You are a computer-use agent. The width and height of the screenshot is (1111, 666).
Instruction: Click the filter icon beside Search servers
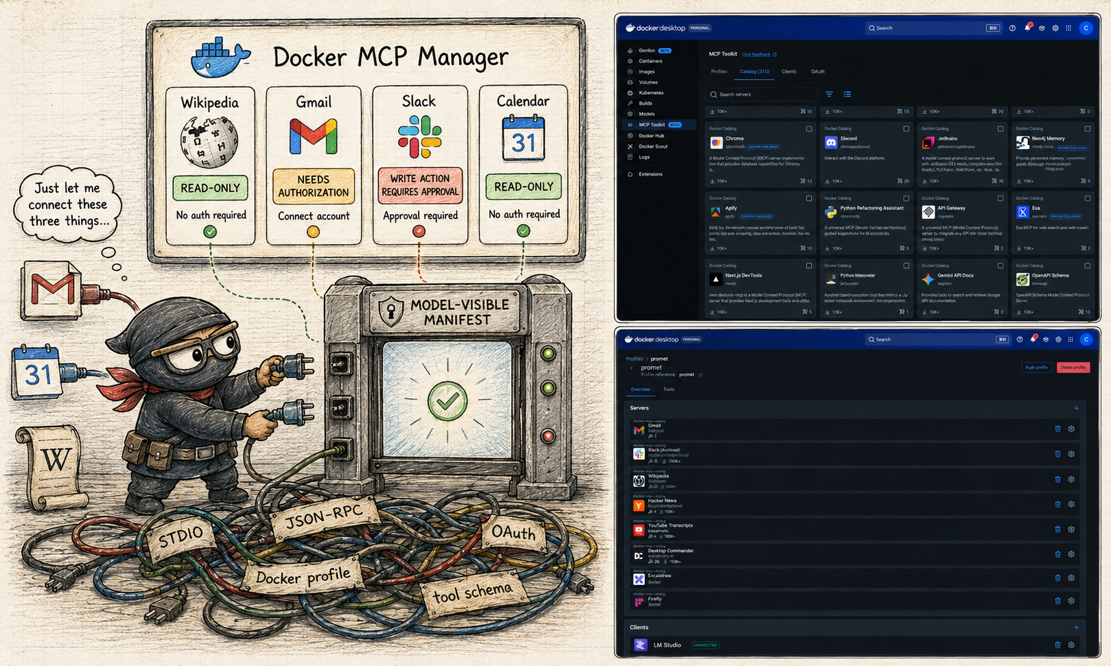(x=829, y=95)
